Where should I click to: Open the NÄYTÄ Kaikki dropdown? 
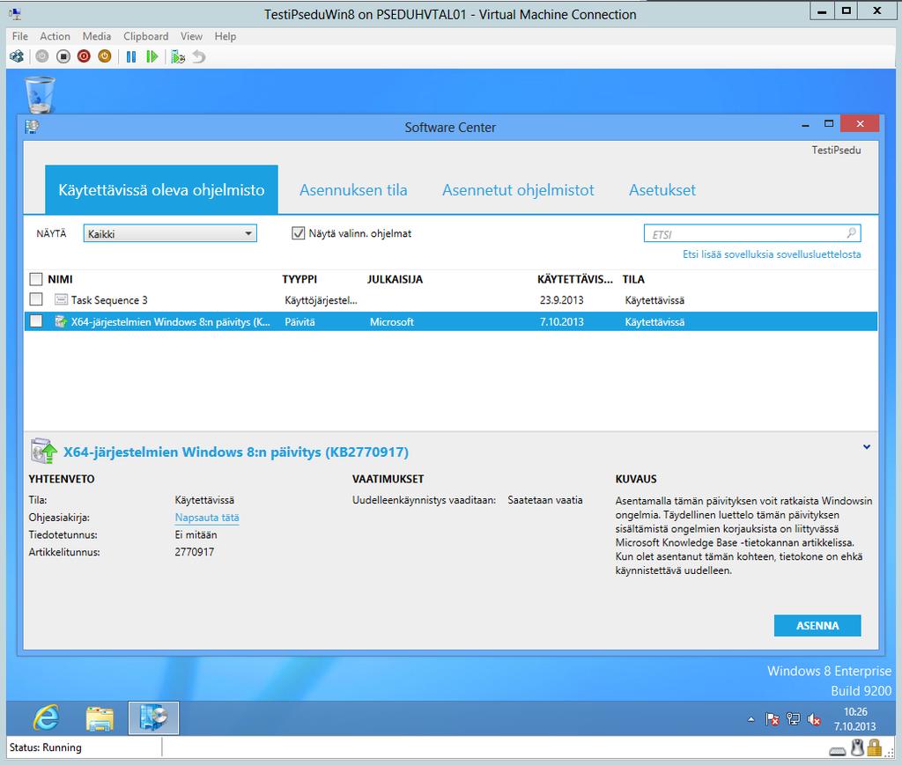[x=170, y=233]
